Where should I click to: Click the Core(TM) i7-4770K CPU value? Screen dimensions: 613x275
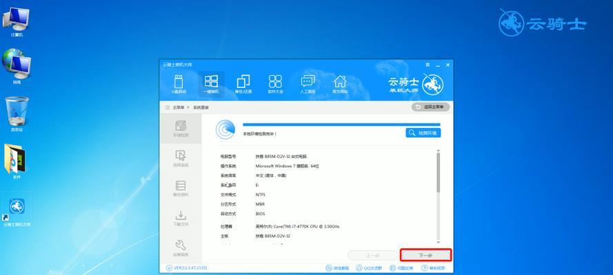click(x=297, y=226)
